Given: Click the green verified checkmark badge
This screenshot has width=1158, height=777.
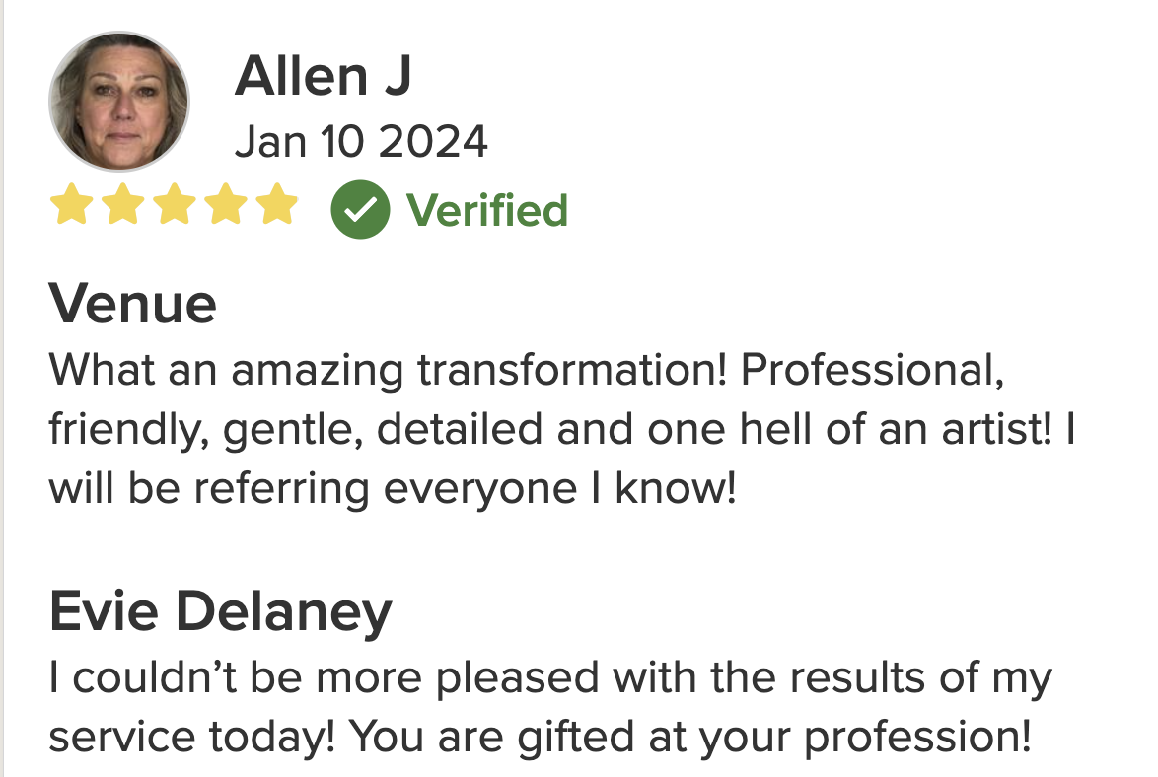Looking at the screenshot, I should tap(360, 209).
